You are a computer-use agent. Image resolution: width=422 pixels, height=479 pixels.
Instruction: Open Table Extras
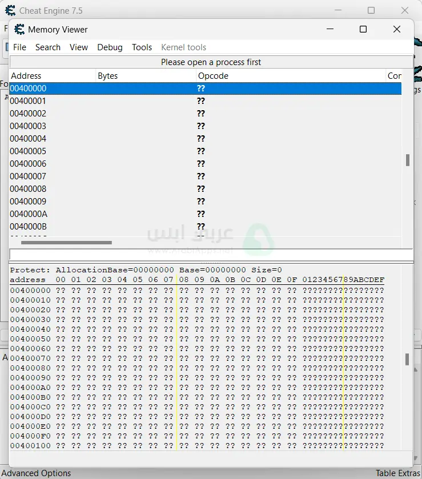coord(397,473)
